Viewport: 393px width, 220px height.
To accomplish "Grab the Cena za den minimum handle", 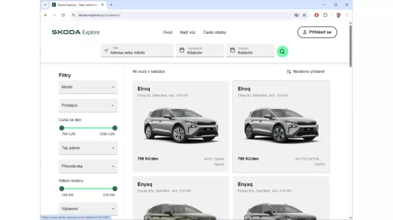I will [x=62, y=128].
